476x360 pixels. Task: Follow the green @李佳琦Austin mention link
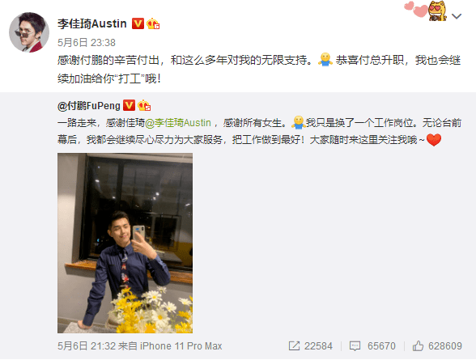tap(178, 123)
